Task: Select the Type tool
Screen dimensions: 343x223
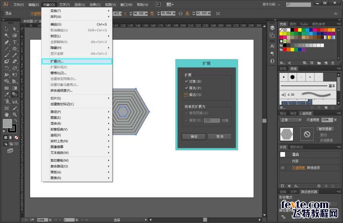Action: click(14, 42)
